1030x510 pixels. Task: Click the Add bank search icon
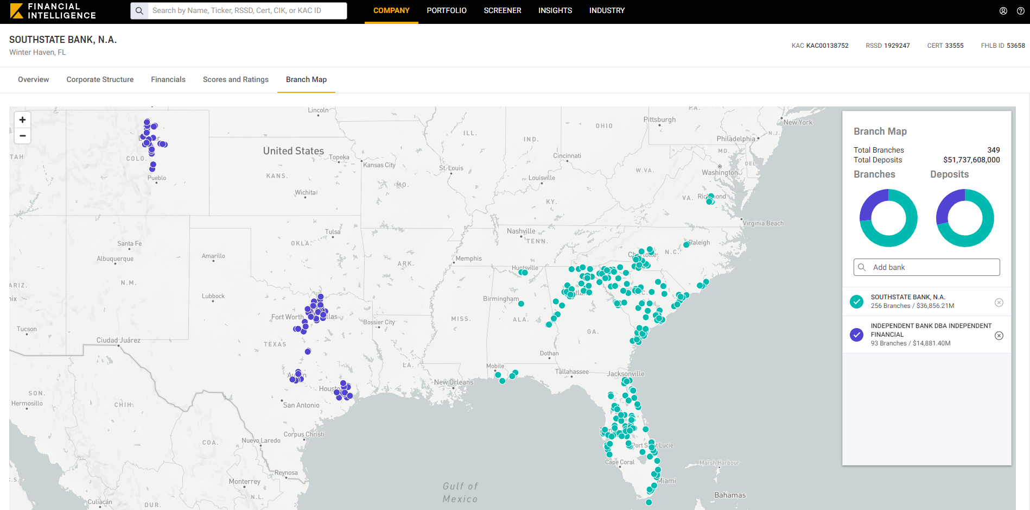[x=862, y=267]
